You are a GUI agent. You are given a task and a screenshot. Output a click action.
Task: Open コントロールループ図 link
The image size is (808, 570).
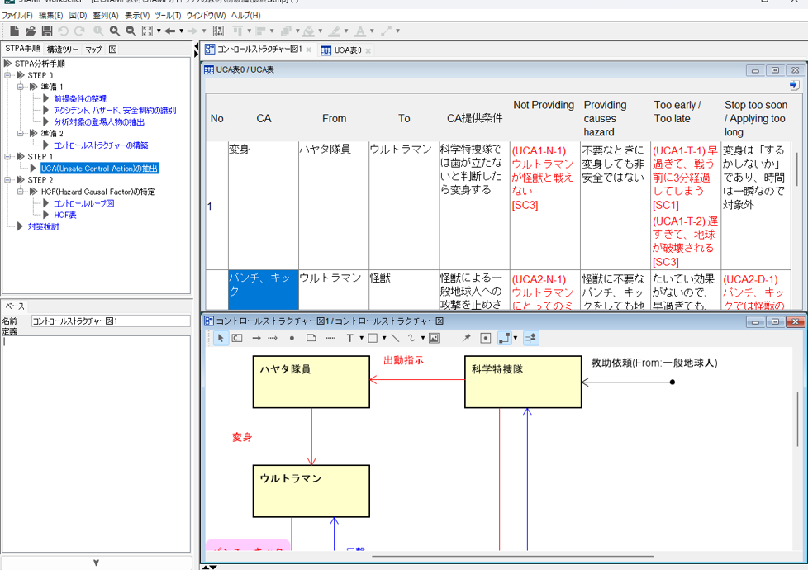coord(84,203)
